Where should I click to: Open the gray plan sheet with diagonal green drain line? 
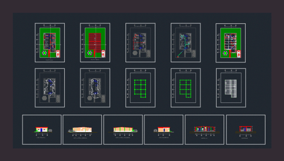186,43
